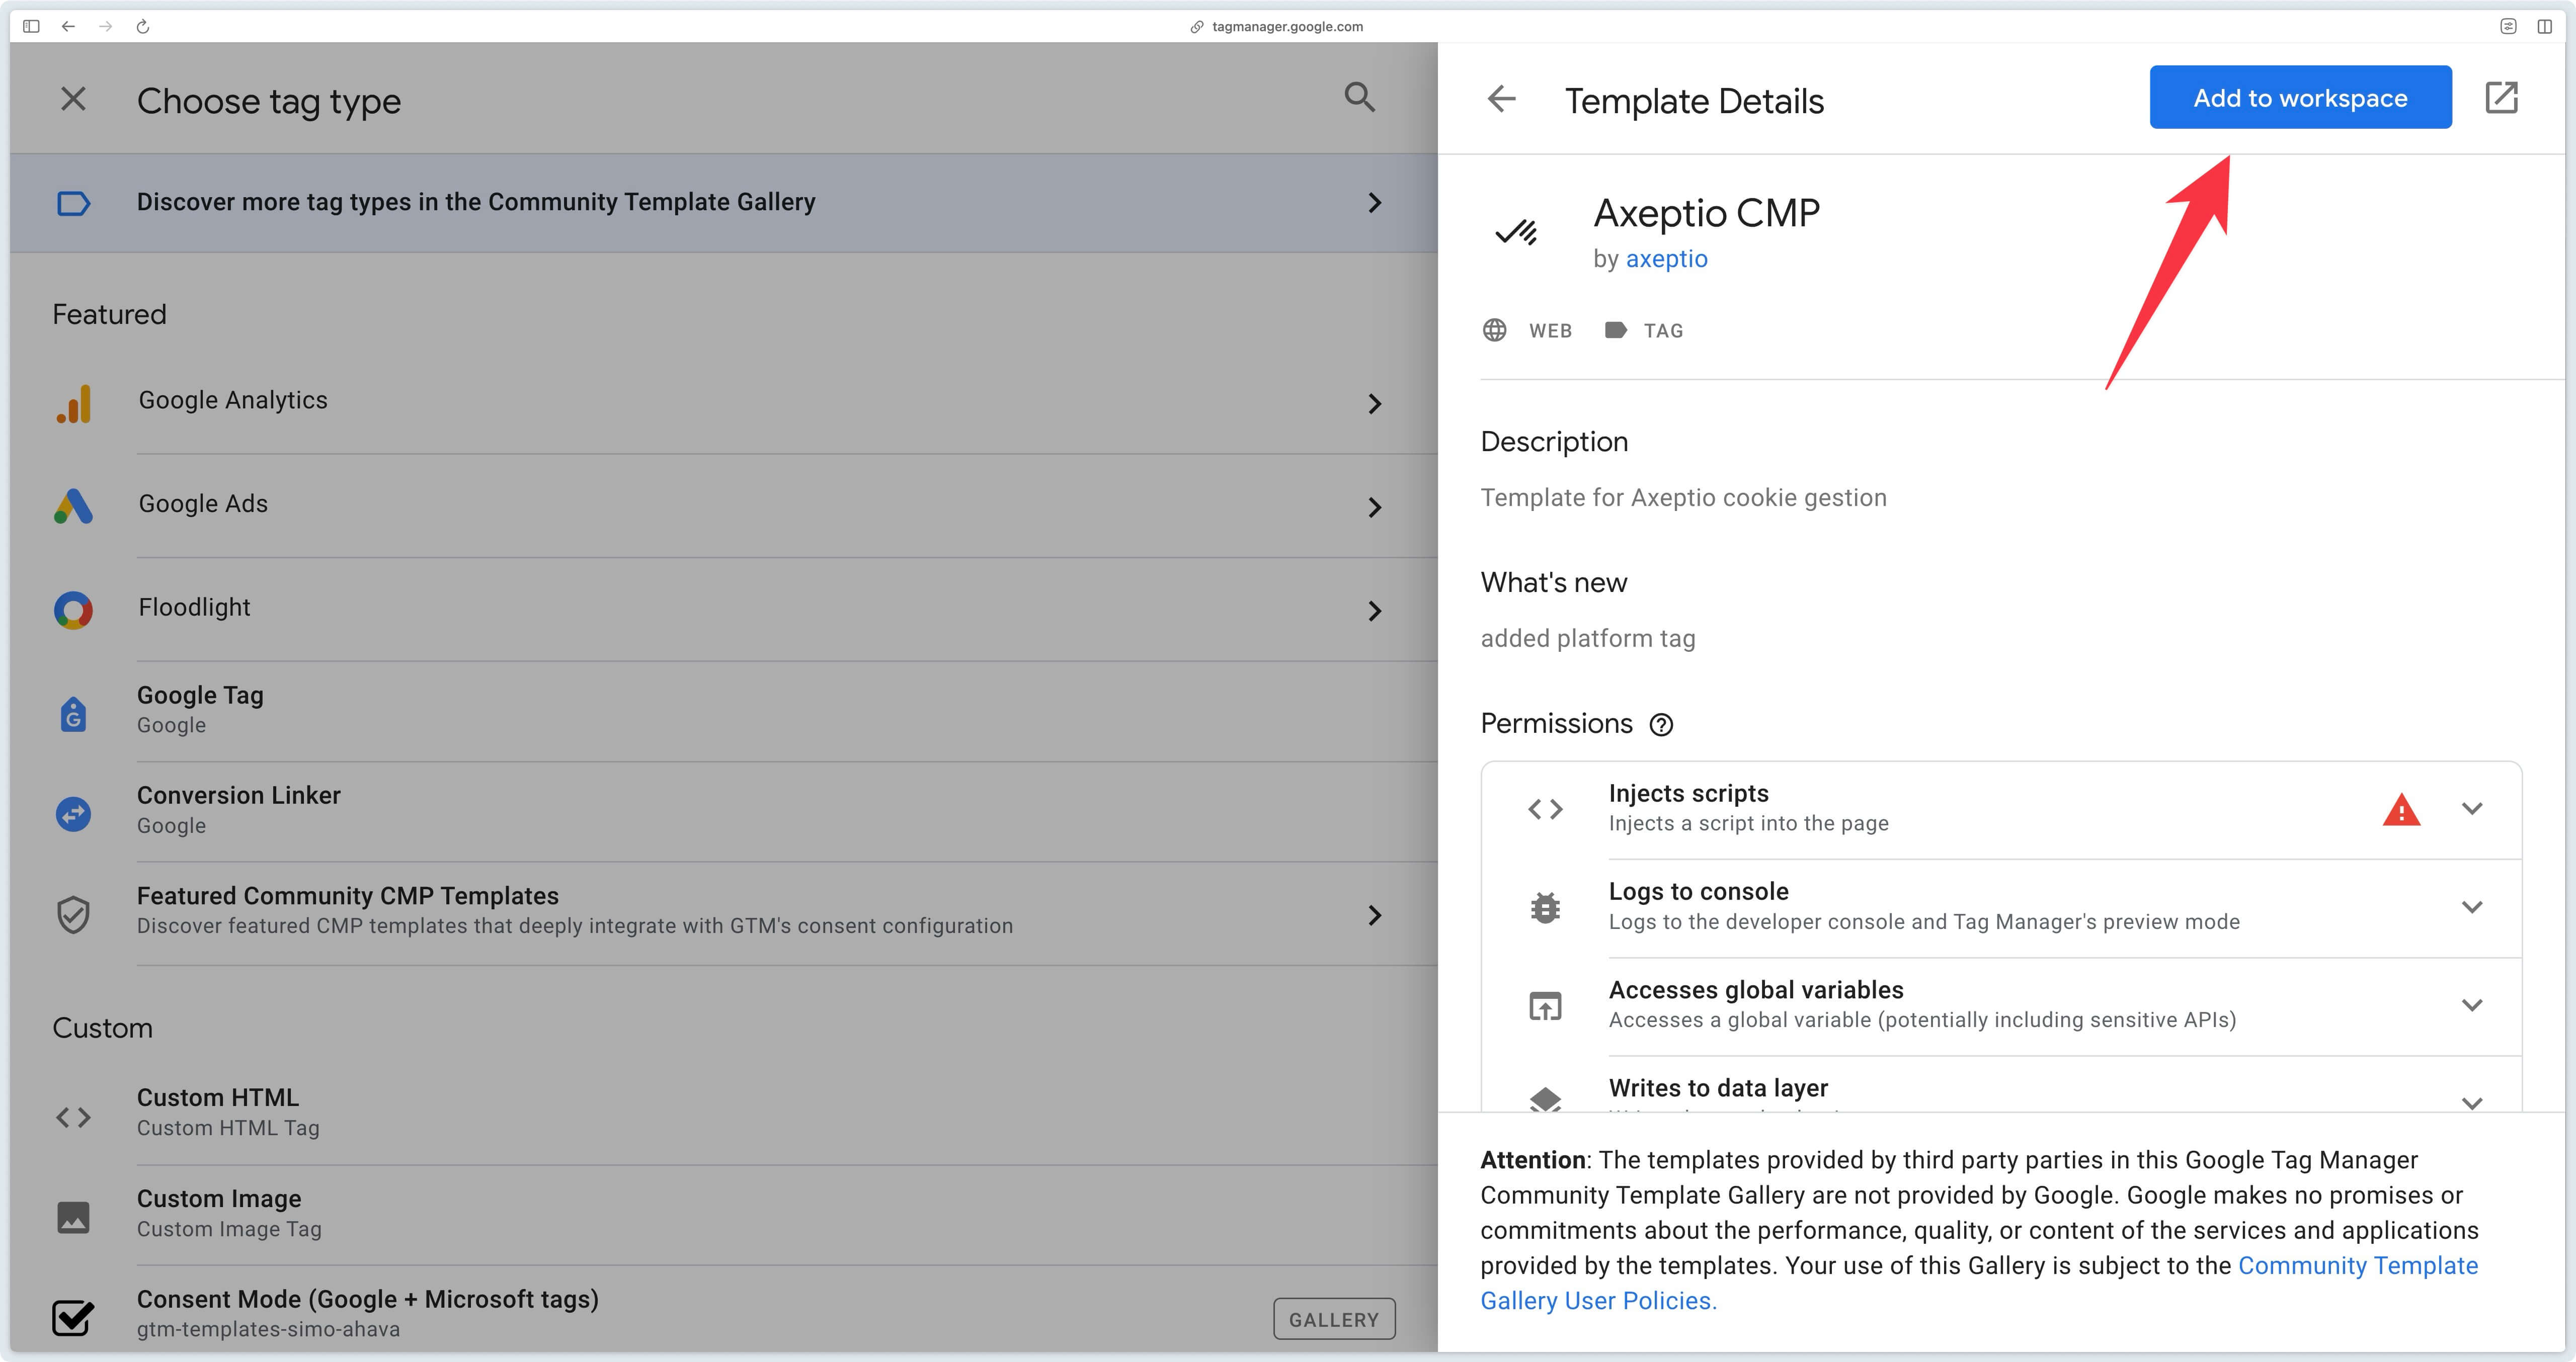
Task: Close the Choose tag type panel
Action: 73,99
